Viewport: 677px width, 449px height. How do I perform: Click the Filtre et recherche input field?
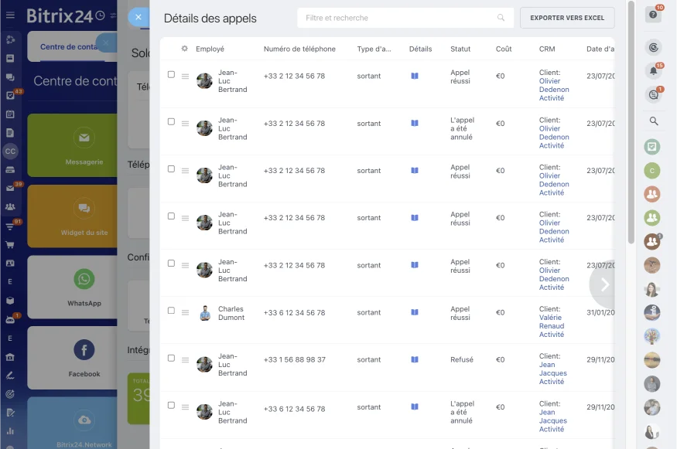coord(395,18)
